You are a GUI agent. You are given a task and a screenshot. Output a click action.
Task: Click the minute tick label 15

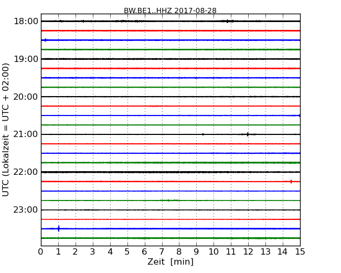click(300, 251)
